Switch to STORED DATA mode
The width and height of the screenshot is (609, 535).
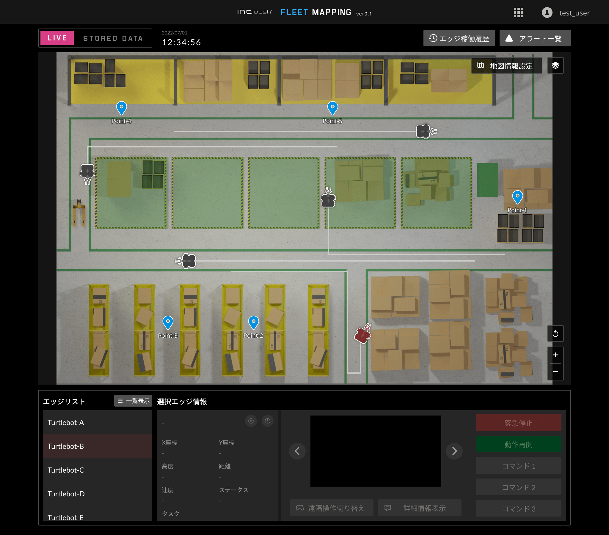click(113, 38)
